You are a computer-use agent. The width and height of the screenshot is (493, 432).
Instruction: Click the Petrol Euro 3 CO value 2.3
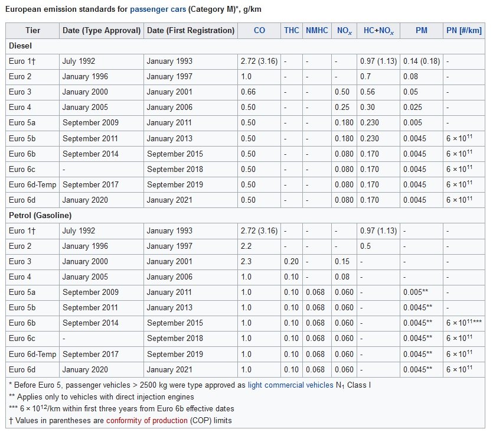(x=246, y=261)
